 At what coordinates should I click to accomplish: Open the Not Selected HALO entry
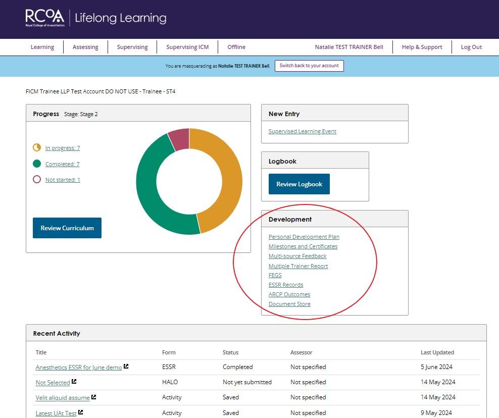53,383
